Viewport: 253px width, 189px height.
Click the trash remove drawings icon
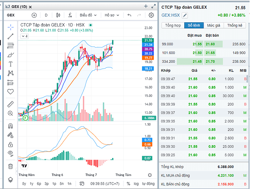[11, 166]
